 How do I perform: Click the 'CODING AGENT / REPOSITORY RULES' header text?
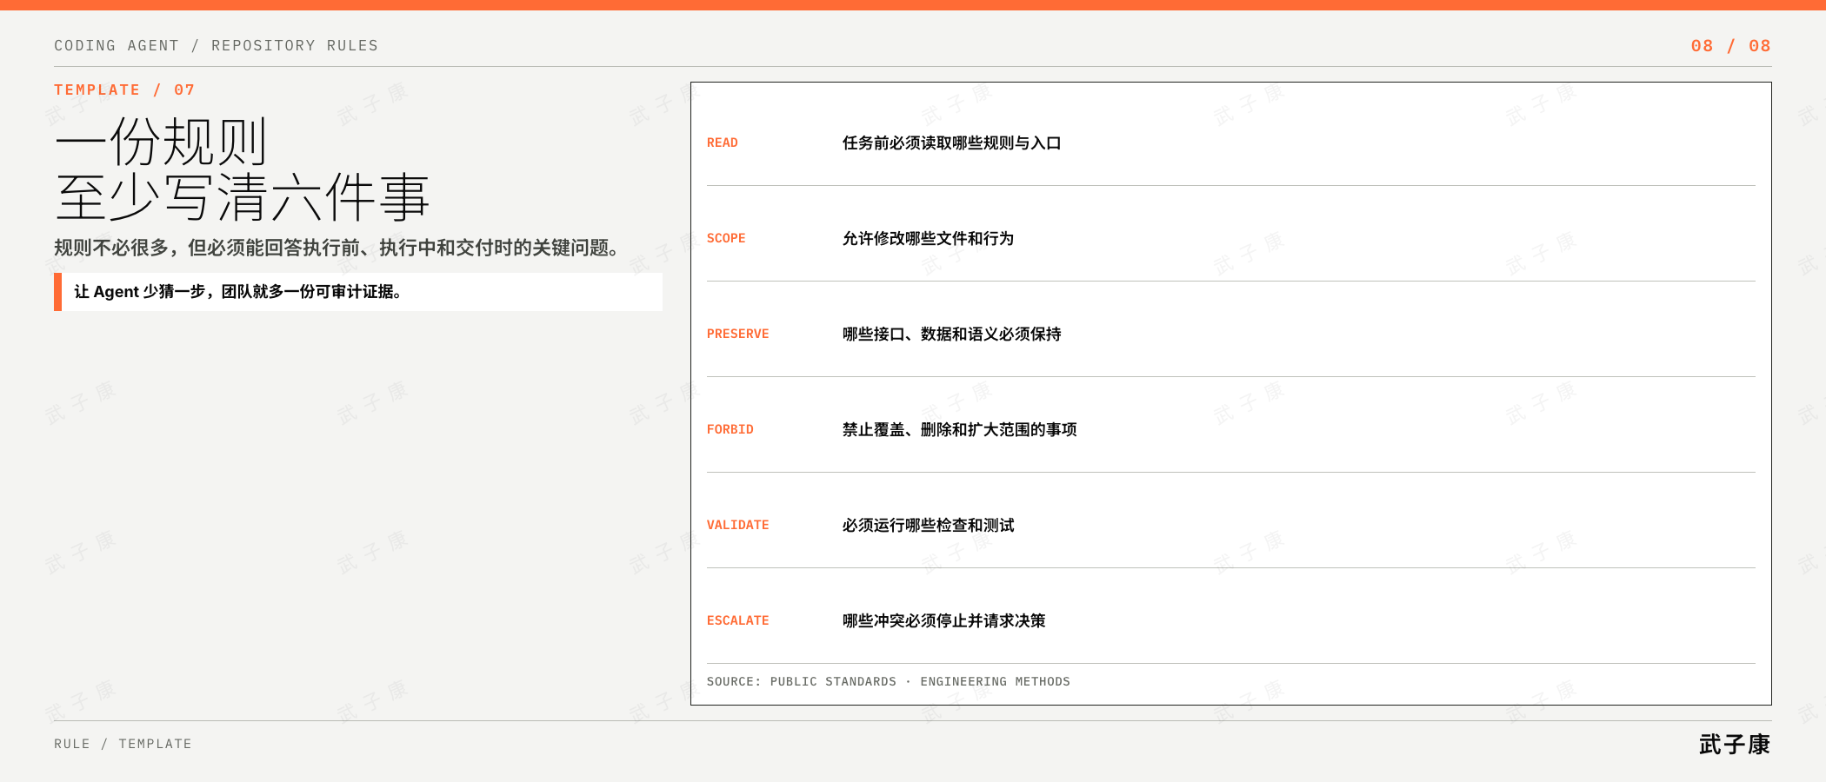(x=216, y=45)
